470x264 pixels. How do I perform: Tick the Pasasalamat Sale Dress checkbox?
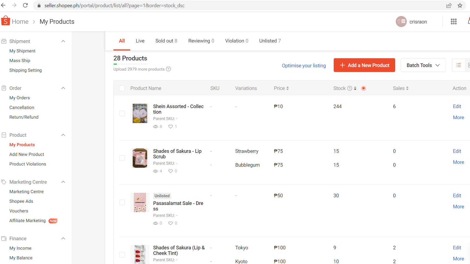[122, 202]
